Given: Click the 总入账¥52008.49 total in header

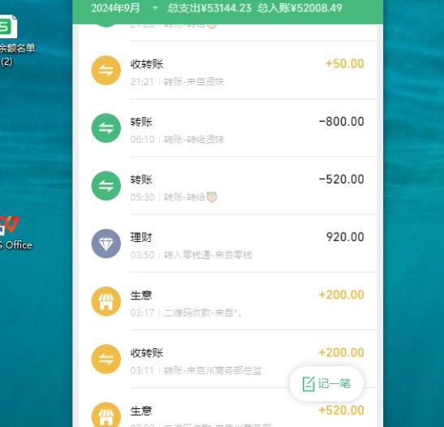Looking at the screenshot, I should click(300, 8).
